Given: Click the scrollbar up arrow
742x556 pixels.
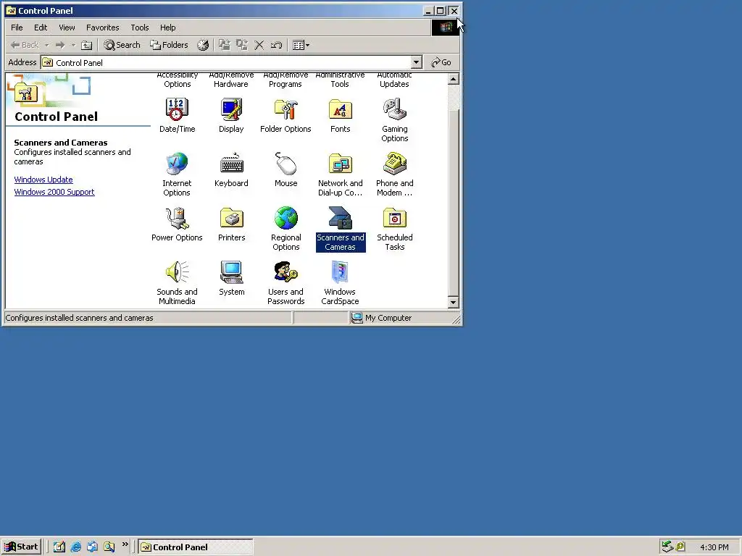Looking at the screenshot, I should (454, 79).
